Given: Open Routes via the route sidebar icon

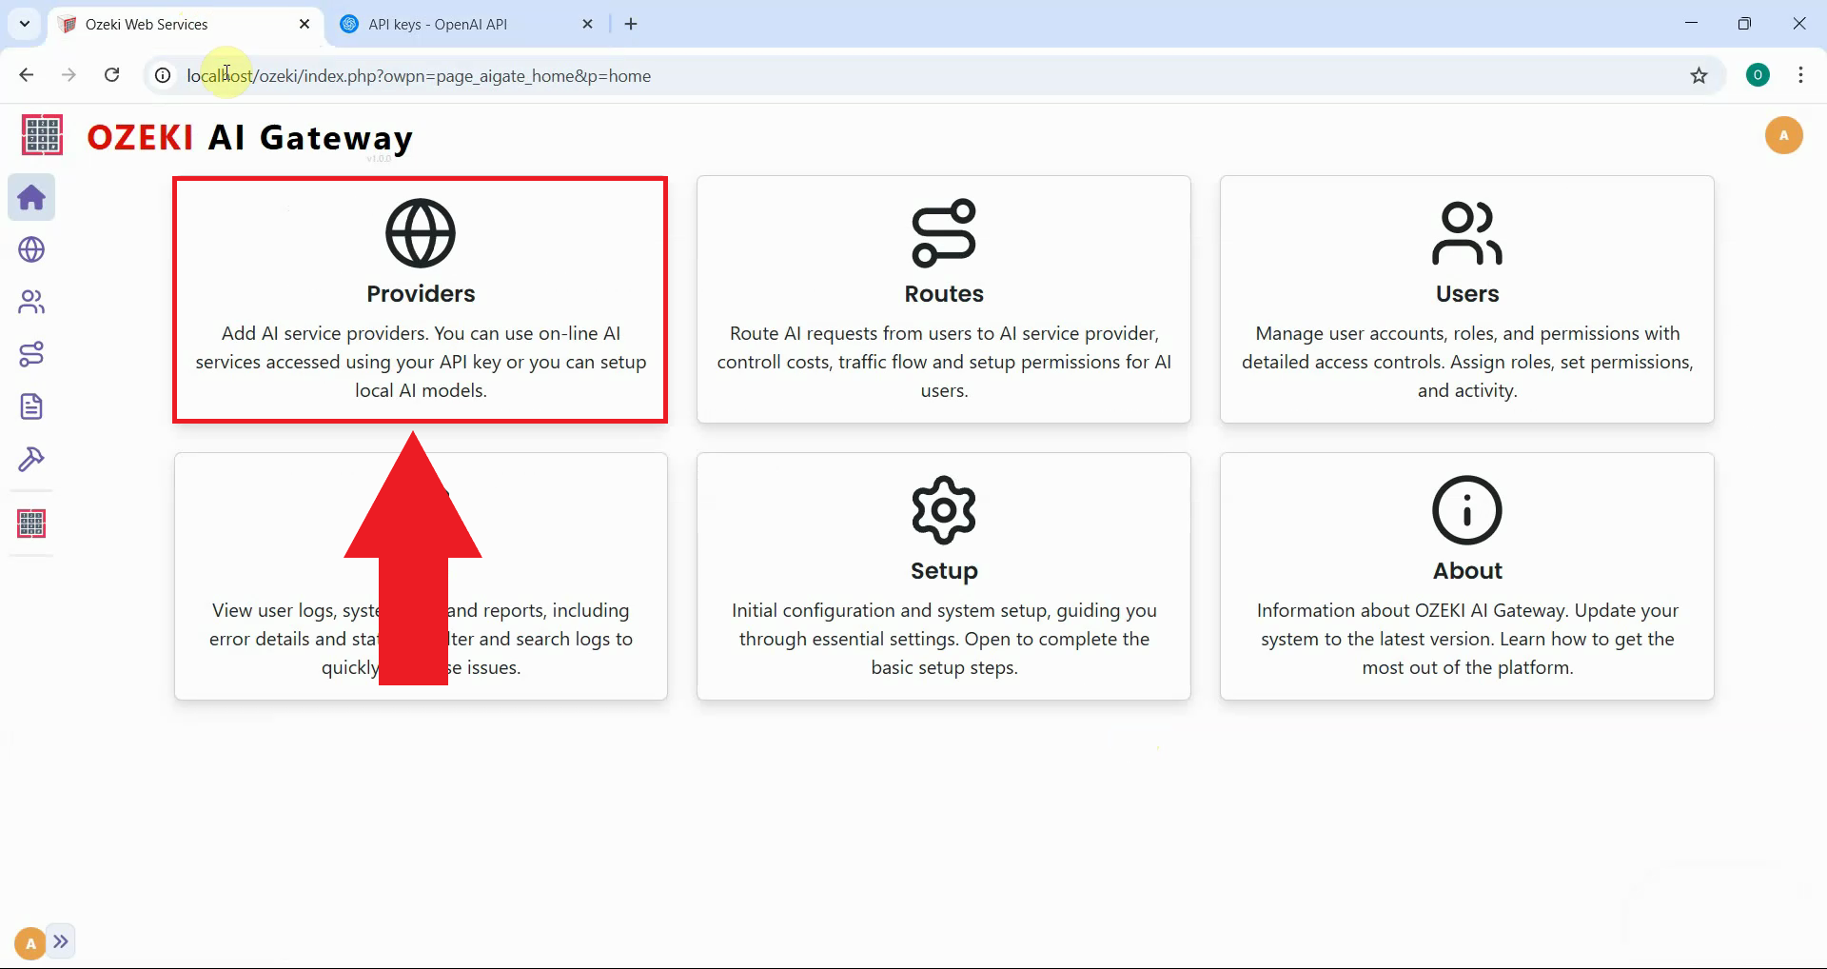Looking at the screenshot, I should (x=31, y=354).
